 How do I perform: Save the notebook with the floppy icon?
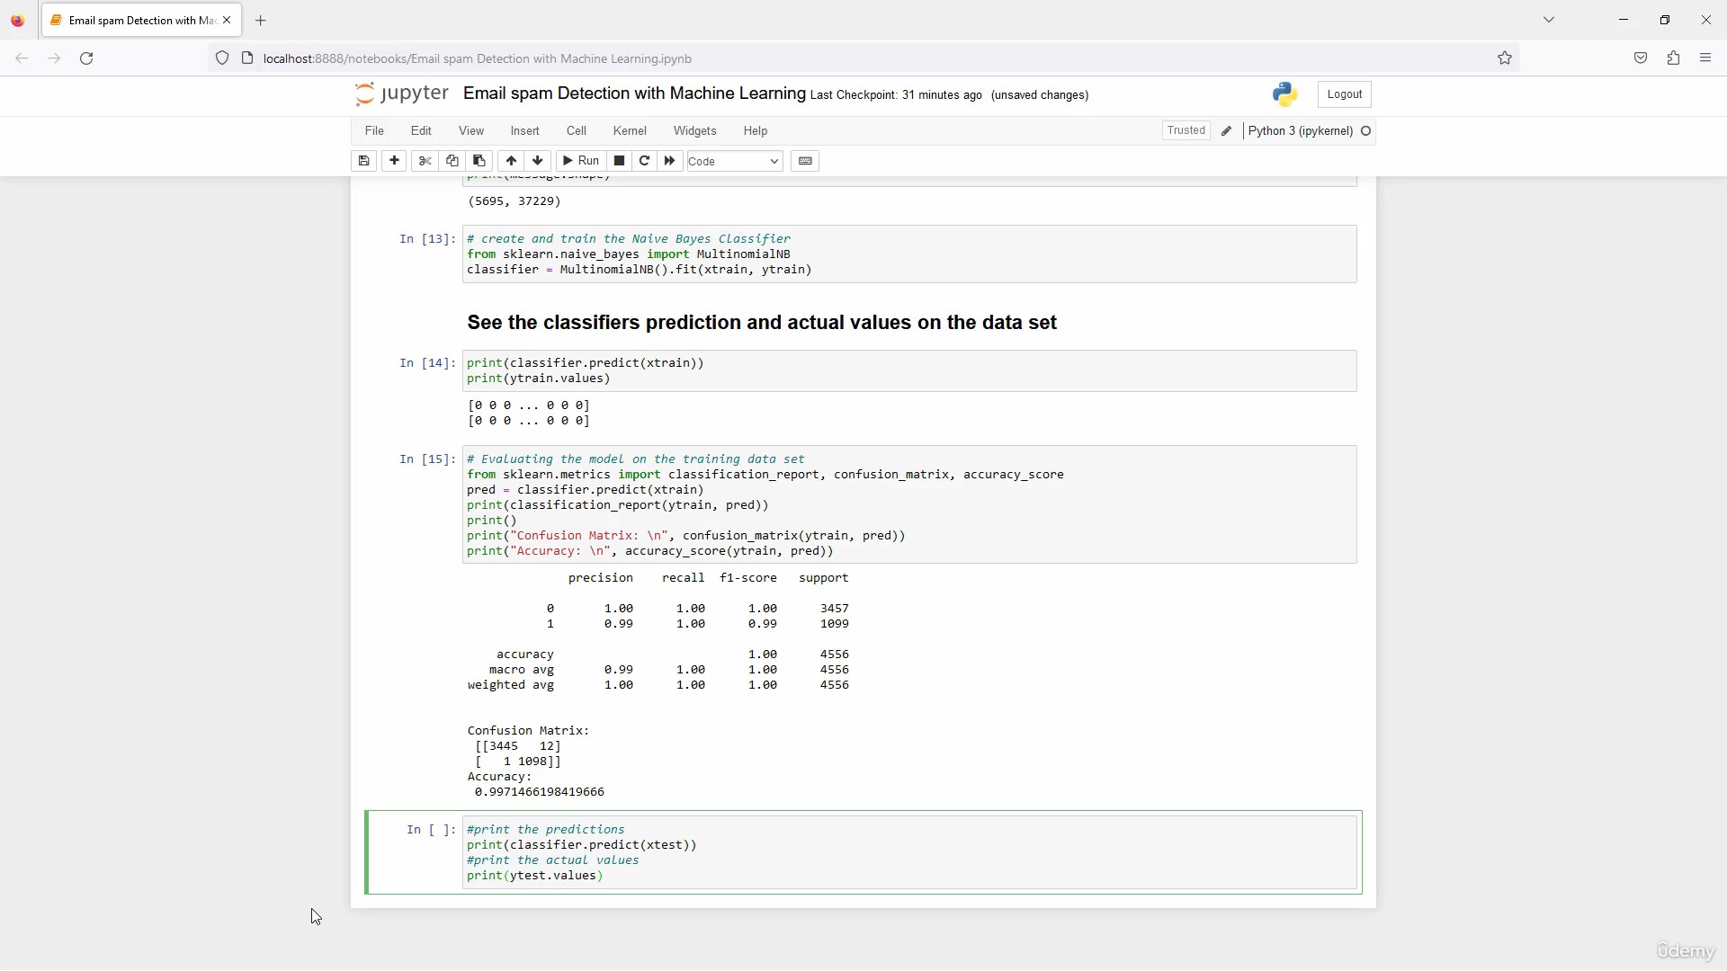(x=363, y=161)
